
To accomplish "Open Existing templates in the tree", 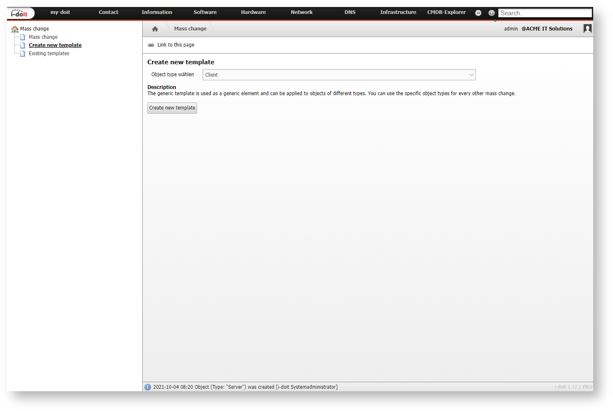I will pyautogui.click(x=49, y=54).
